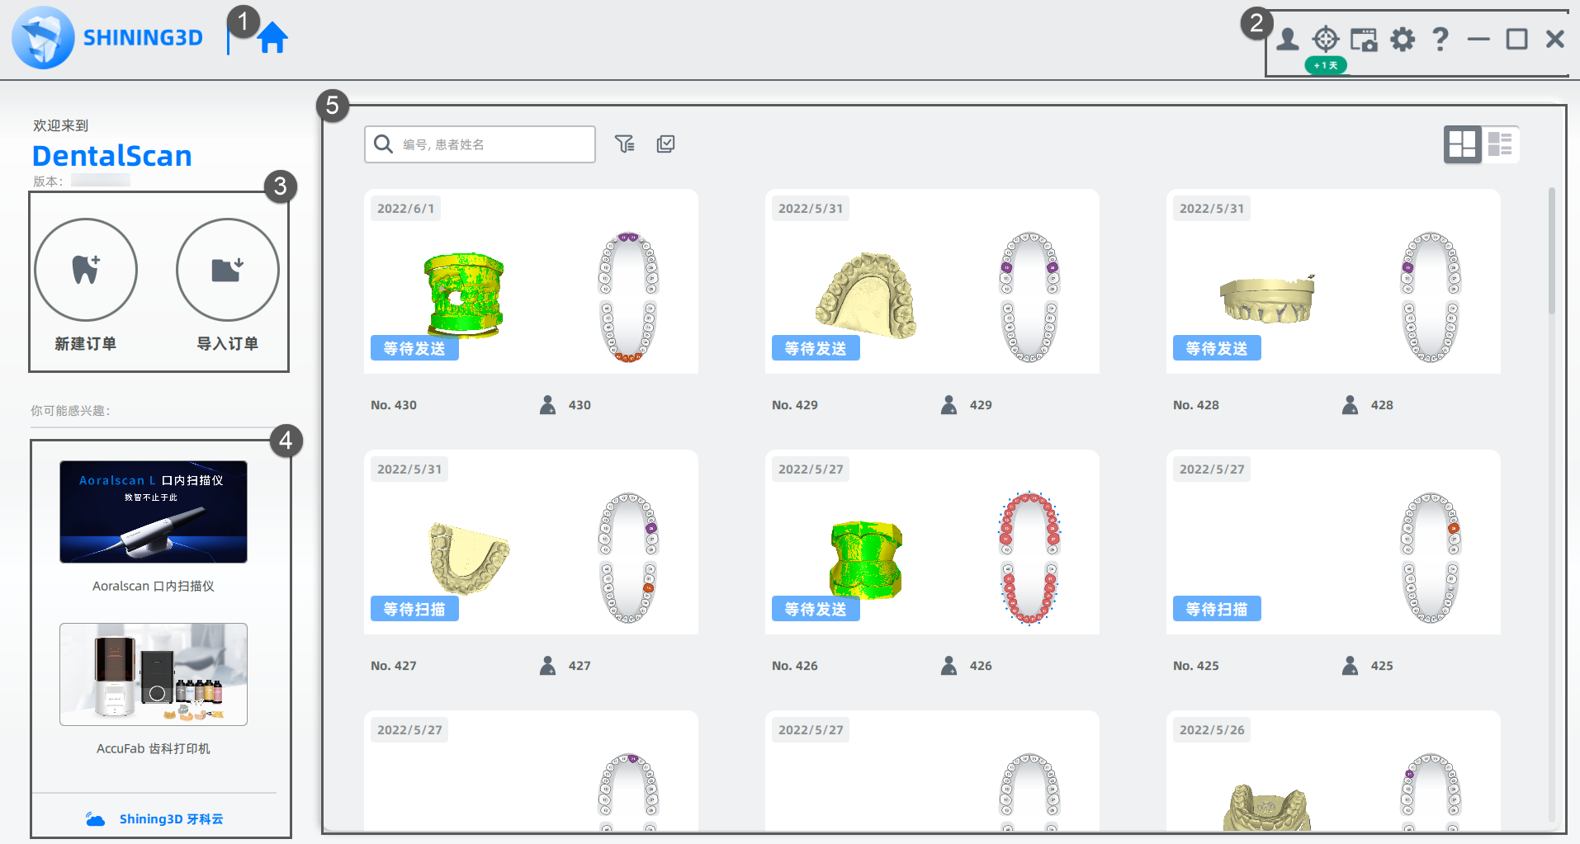The width and height of the screenshot is (1580, 844).
Task: Click the 导入订单 label
Action: (228, 344)
